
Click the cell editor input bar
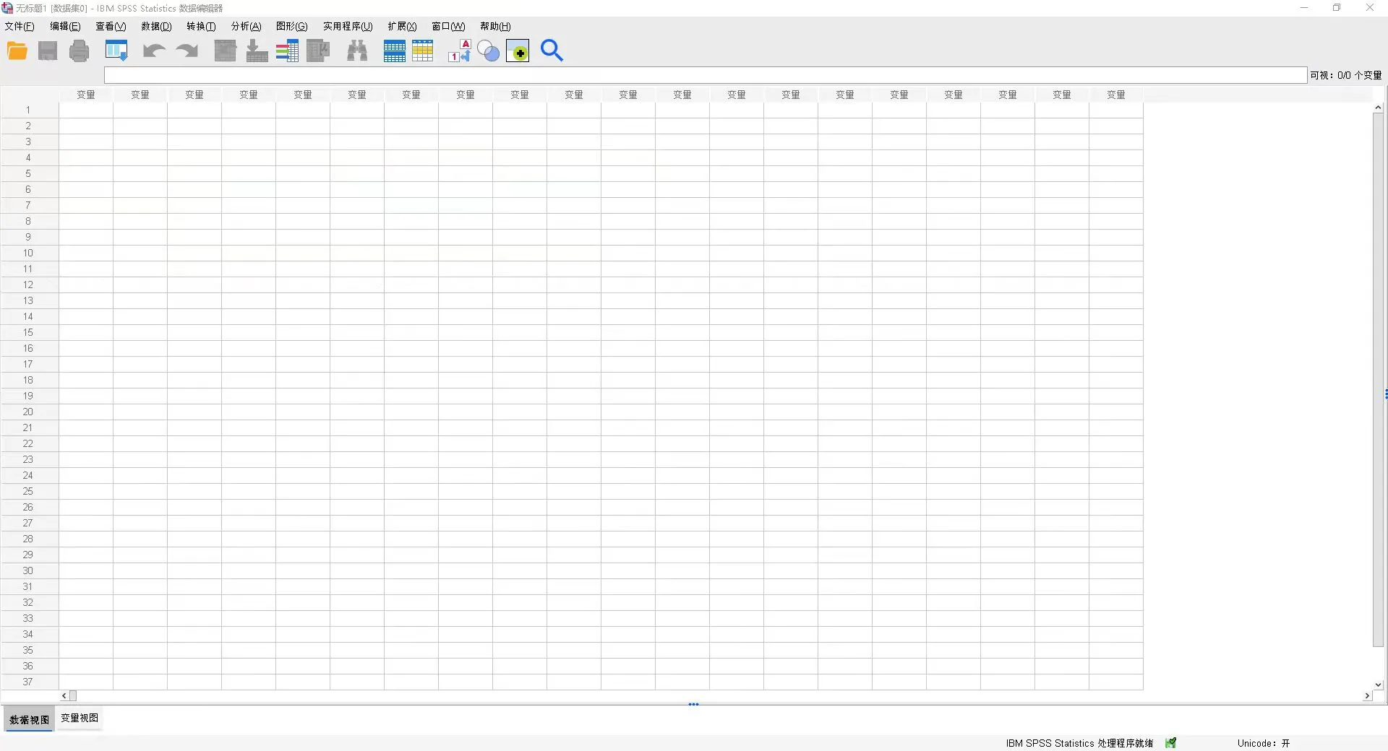(x=706, y=75)
